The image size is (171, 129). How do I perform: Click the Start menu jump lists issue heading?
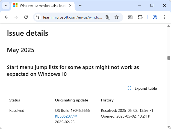coord(73,71)
